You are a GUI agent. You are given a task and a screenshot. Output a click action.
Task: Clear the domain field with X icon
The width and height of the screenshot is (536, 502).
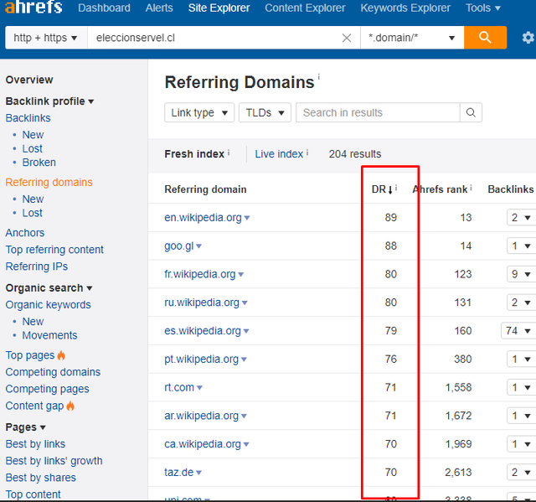(x=347, y=38)
